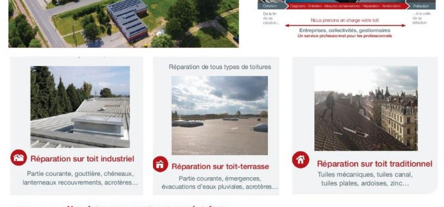
Task: Open the aerial solar building photo
Action: 124,24
